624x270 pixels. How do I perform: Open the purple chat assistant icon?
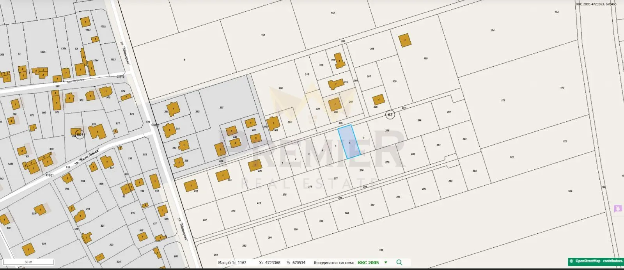[618, 209]
